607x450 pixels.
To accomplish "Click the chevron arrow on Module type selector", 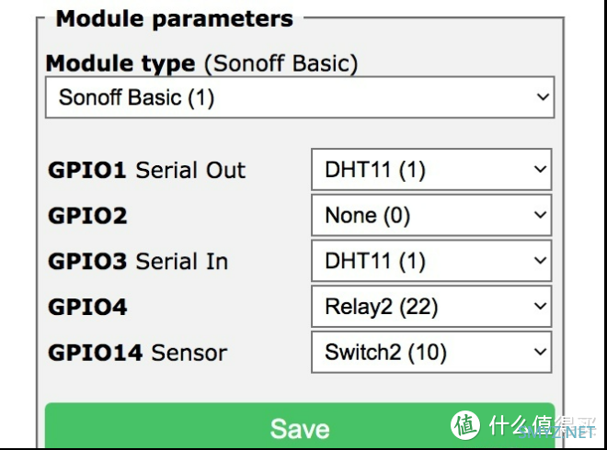I will (x=544, y=96).
